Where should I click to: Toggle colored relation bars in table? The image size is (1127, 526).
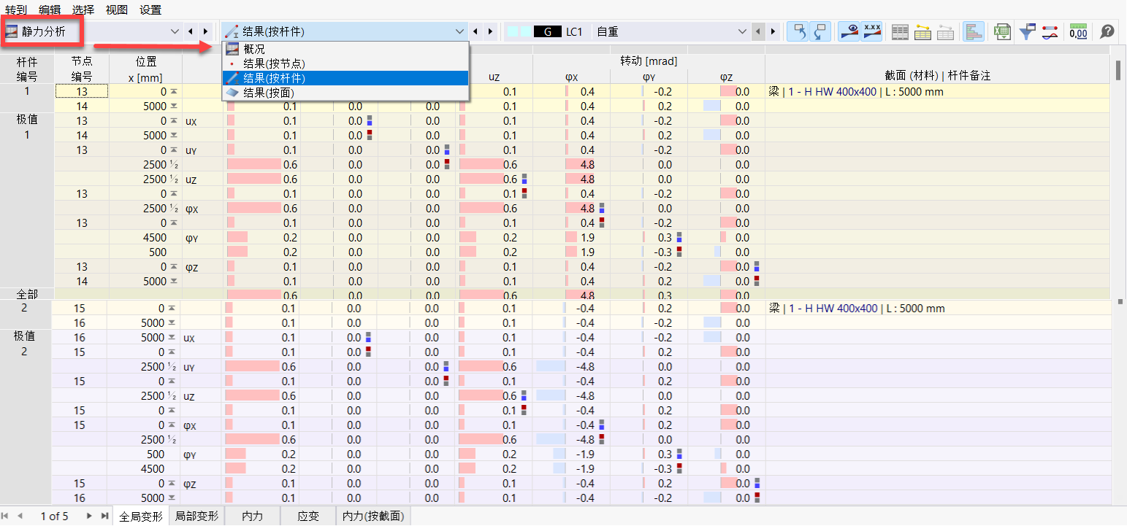[972, 31]
